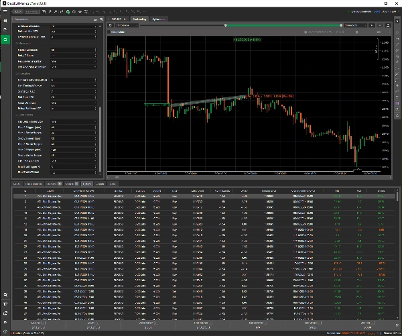The height and width of the screenshot is (336, 402).
Task: Sort the history table by the Pips column
Action: (359, 190)
